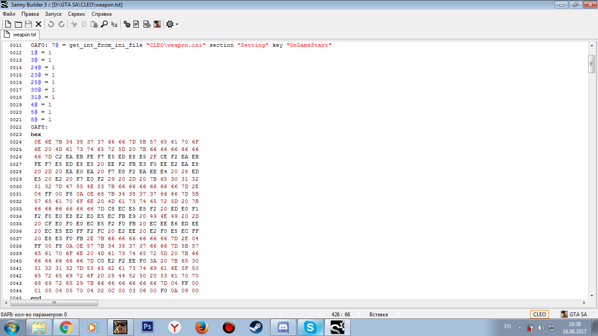Image resolution: width=598 pixels, height=336 pixels.
Task: Expand the options gear dropdown arrow
Action: pyautogui.click(x=177, y=24)
